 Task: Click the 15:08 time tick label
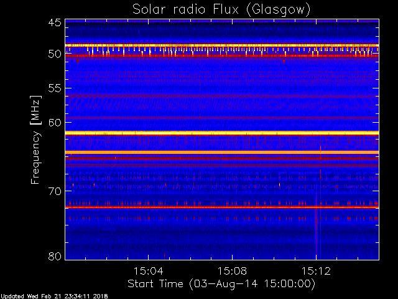(232, 271)
